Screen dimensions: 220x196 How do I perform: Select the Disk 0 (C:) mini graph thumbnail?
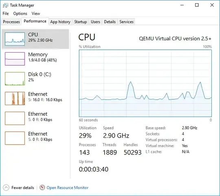click(15, 79)
